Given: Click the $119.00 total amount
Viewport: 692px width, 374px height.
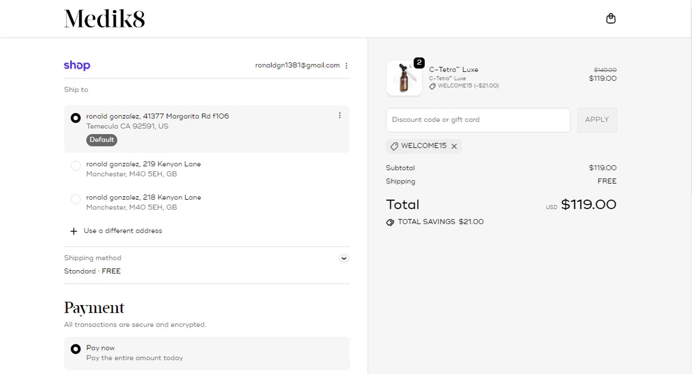Looking at the screenshot, I should click(589, 205).
